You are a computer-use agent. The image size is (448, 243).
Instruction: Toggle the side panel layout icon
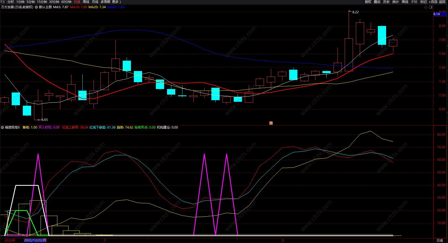431,7
